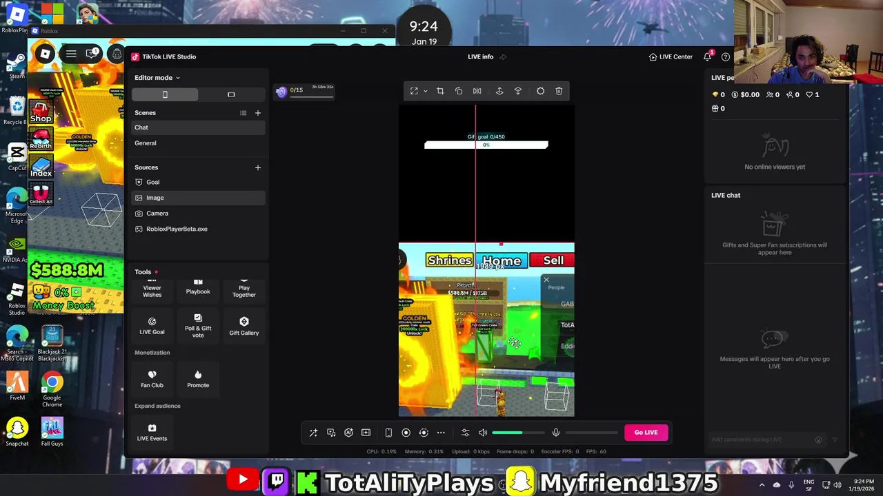Open the Scenes list options icon
The height and width of the screenshot is (496, 883).
[x=243, y=113]
